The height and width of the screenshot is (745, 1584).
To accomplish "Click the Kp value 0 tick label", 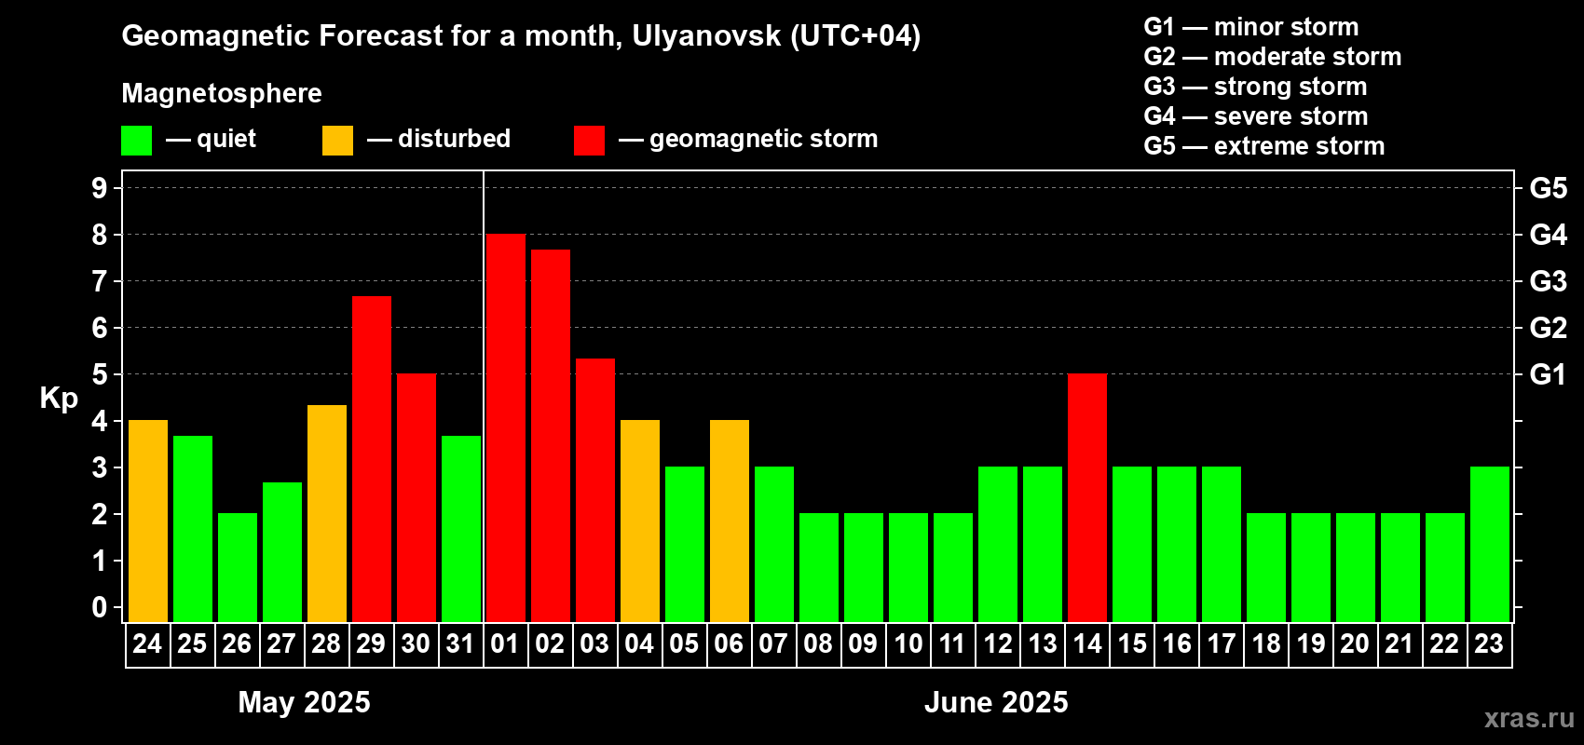I will coord(100,607).
